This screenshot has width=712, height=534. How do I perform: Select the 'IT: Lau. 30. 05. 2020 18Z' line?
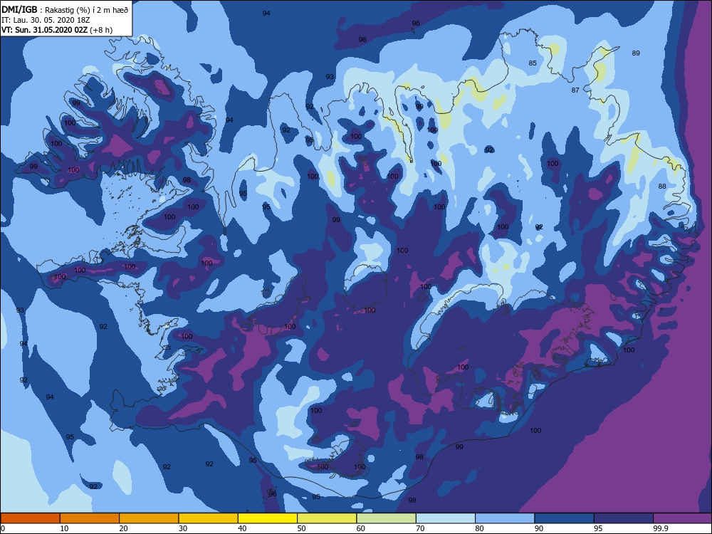pos(46,20)
